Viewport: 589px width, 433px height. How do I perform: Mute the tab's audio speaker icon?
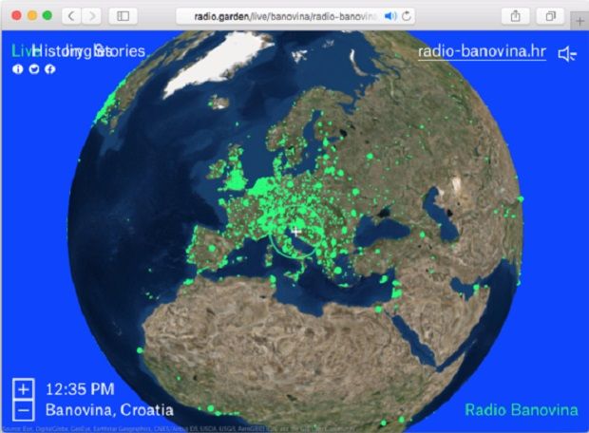(x=390, y=16)
